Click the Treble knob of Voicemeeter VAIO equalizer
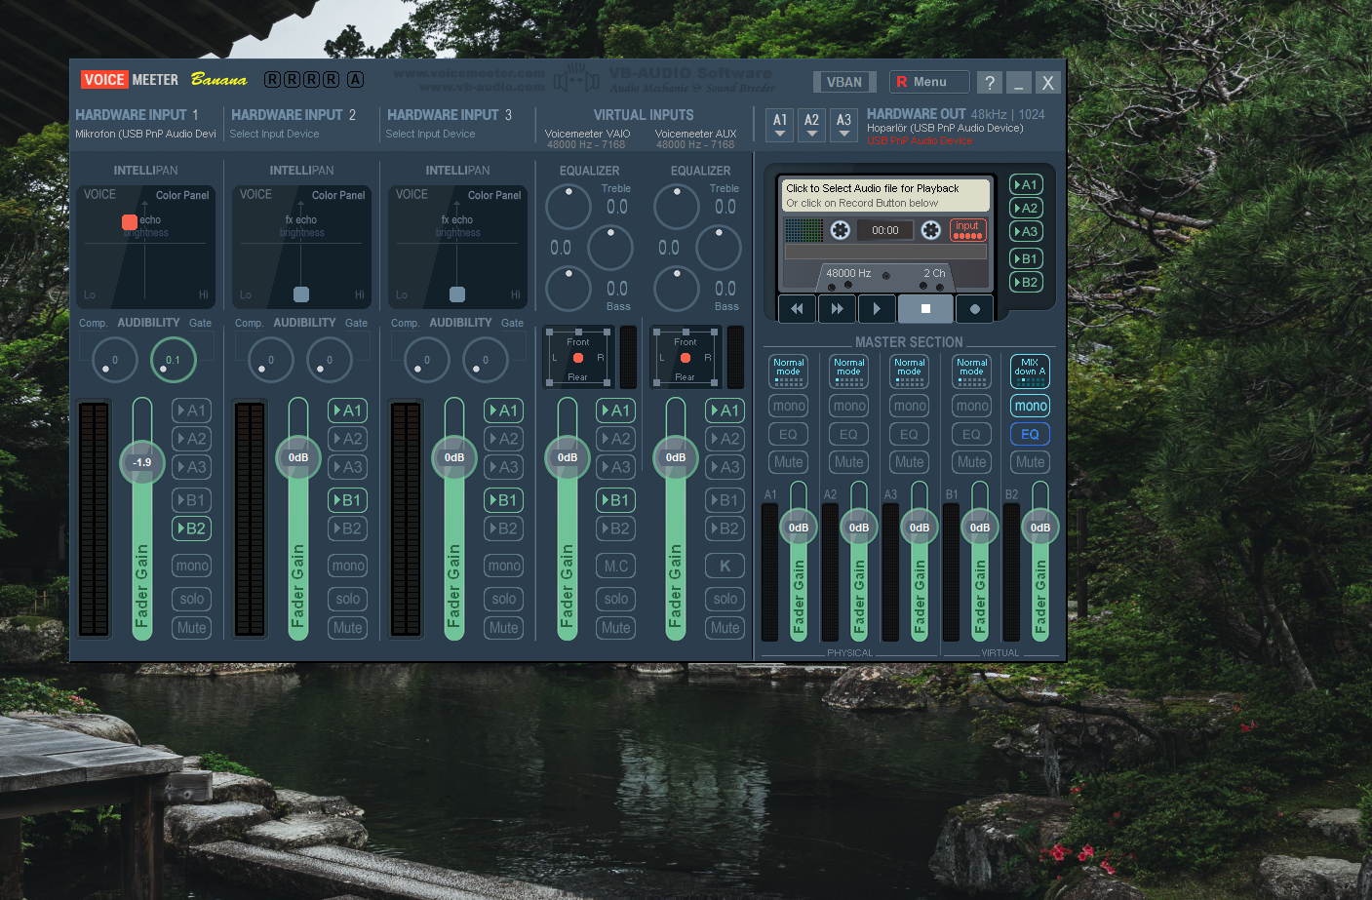Screen dimensions: 1372x900 point(568,206)
